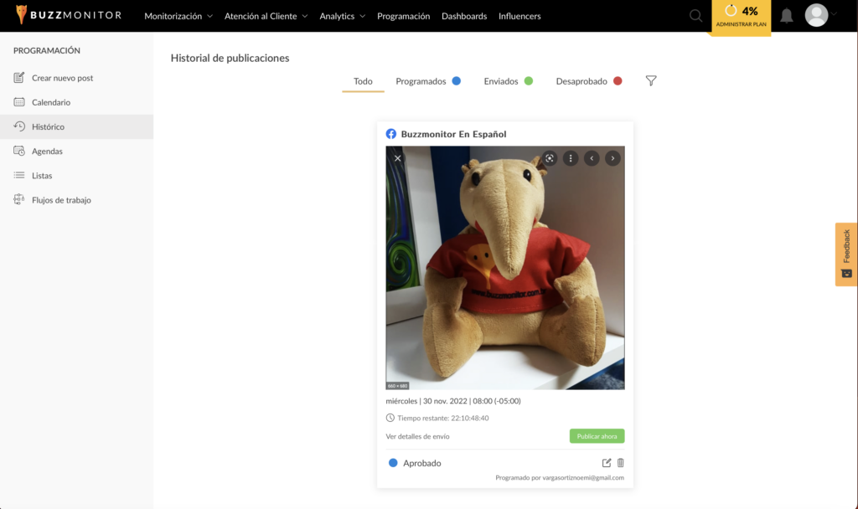The image size is (858, 509).
Task: Click the Publicar ahora button
Action: click(597, 435)
